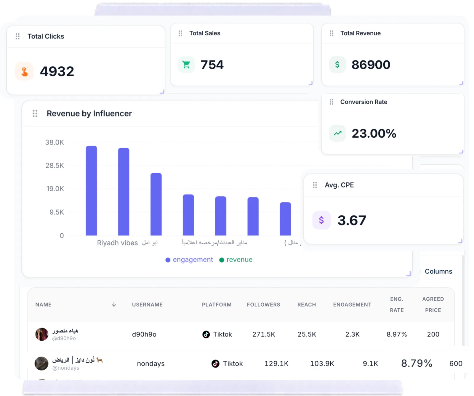Screen dimensions: 474x396
Task: Click the 8.97% engagement rate cell
Action: pos(397,334)
